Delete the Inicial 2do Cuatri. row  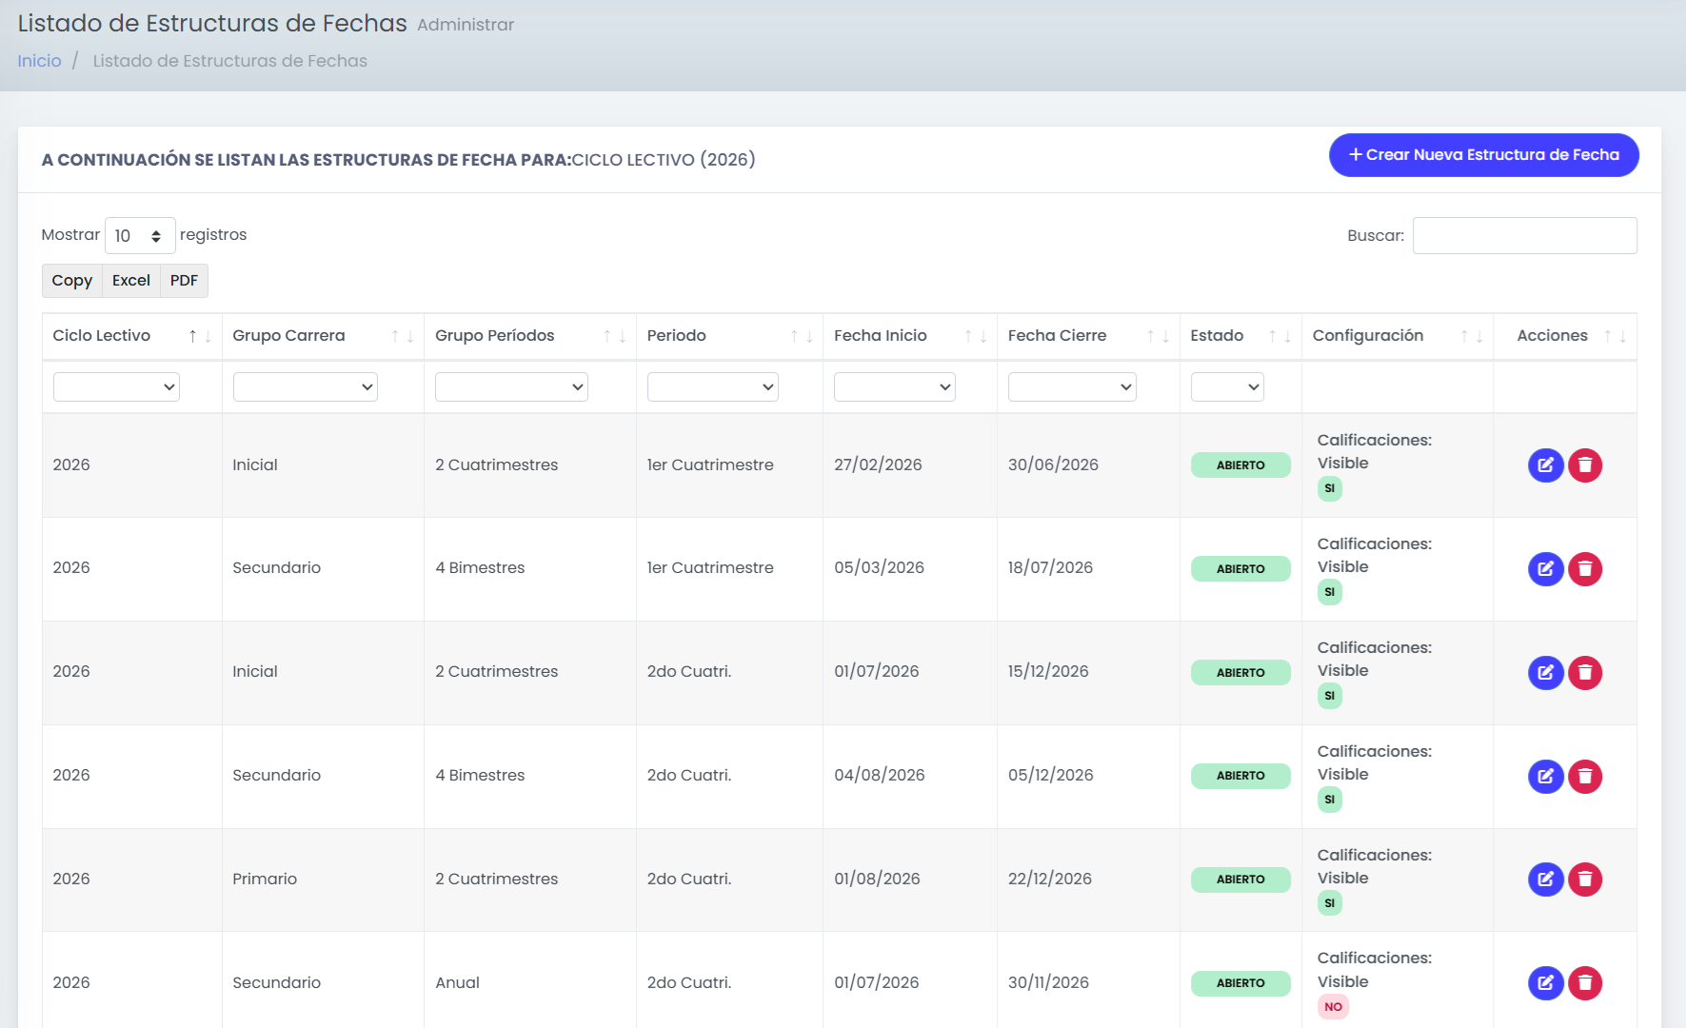[1585, 673]
